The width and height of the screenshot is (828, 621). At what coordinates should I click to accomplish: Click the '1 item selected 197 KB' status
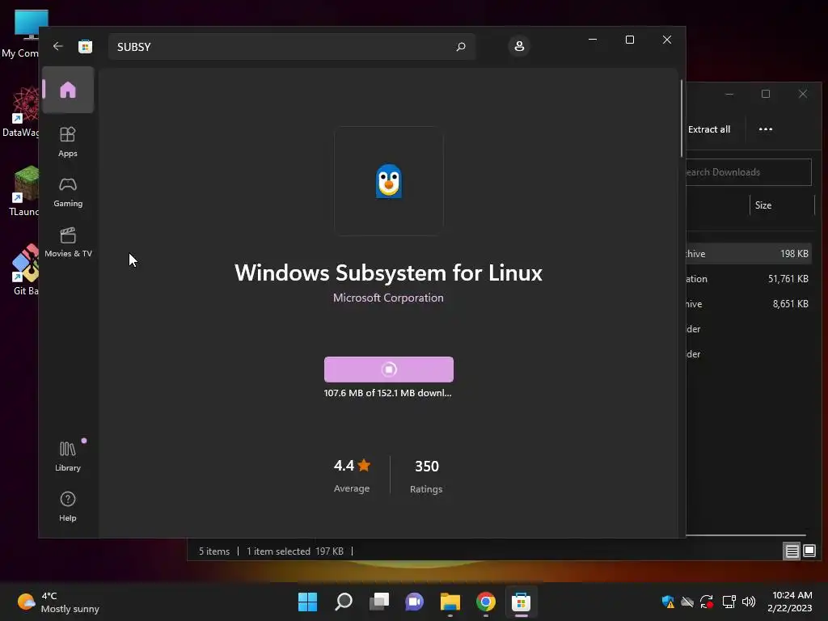point(294,551)
